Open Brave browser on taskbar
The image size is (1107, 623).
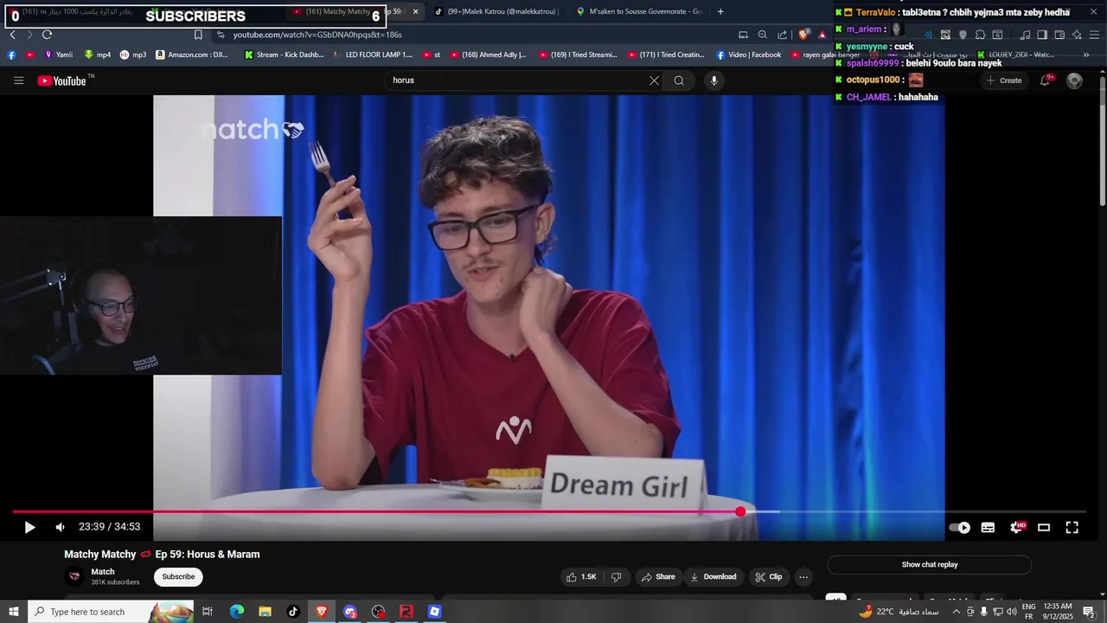[322, 612]
